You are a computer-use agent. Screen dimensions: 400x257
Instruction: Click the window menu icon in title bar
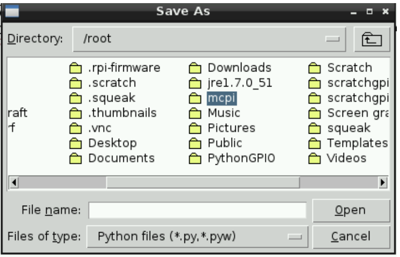coord(12,11)
